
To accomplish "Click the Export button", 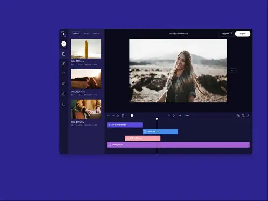I will 243,34.
